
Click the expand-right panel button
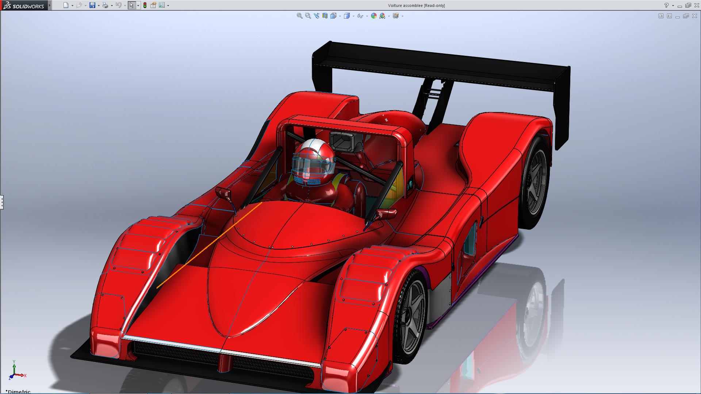click(x=669, y=16)
